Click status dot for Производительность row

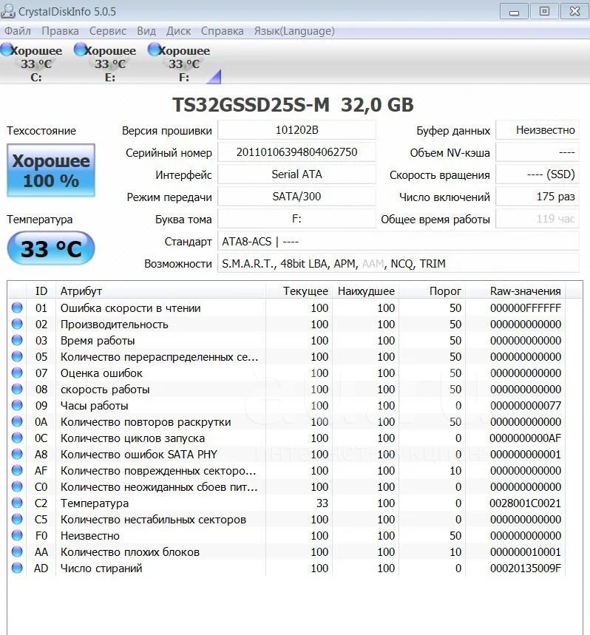(x=17, y=324)
